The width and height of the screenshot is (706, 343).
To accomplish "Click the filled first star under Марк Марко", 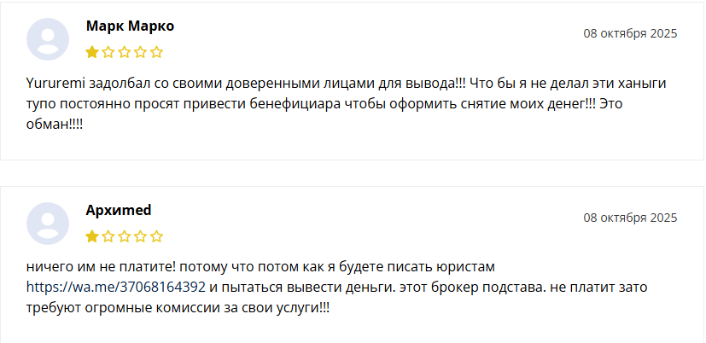I will click(x=92, y=52).
